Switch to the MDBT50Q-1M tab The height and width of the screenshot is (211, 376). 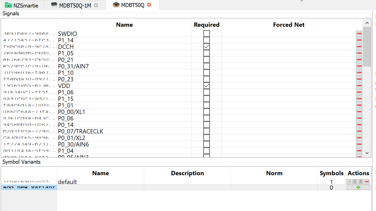click(73, 5)
